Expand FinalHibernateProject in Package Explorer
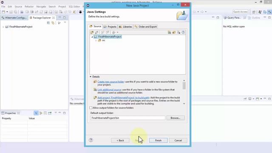Screen dimensions: 272x153 click(x=3, y=27)
